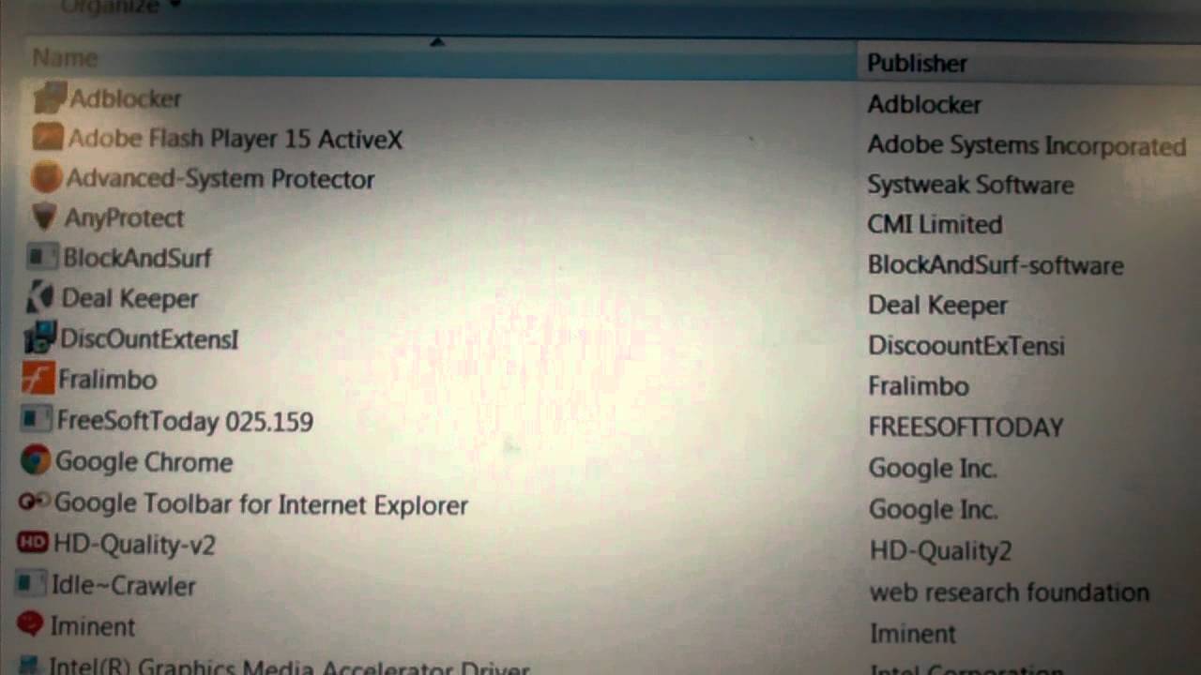Select the DiscOuntExtensI entry
The height and width of the screenshot is (675, 1201).
(149, 338)
